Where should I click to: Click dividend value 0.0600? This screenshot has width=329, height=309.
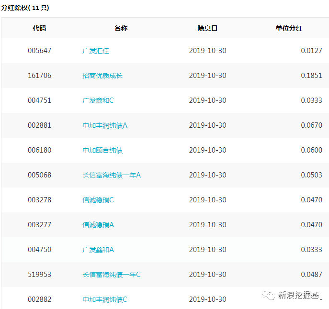pos(312,150)
